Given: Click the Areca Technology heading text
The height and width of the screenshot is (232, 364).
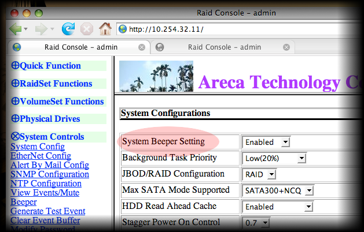Looking at the screenshot, I should [281, 83].
